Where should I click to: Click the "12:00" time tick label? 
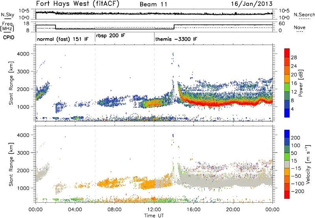154,210
